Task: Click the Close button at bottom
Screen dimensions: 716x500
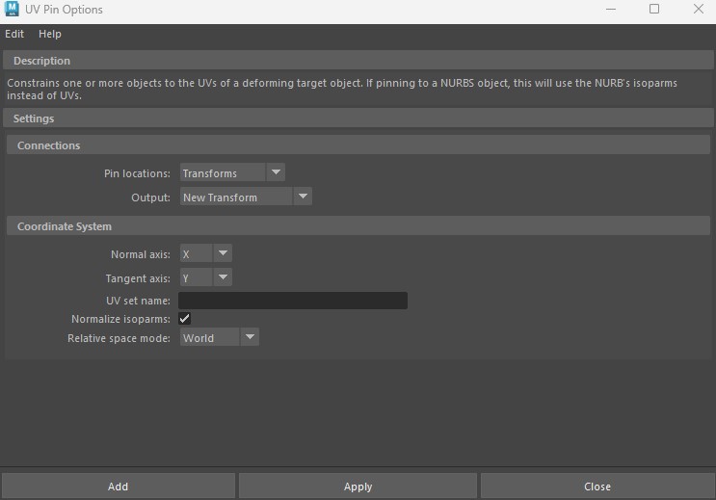Action: coord(597,487)
